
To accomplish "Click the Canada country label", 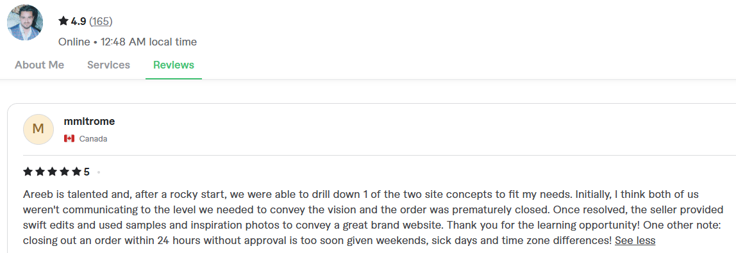I will (x=93, y=139).
